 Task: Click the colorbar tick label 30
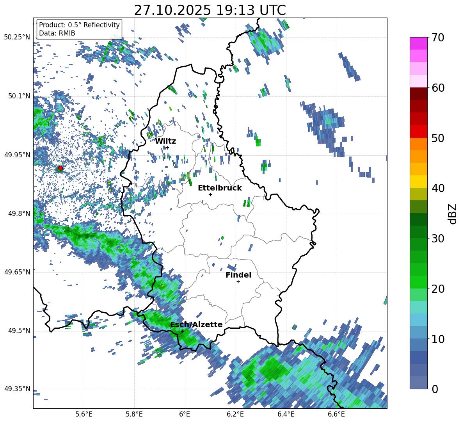point(438,239)
